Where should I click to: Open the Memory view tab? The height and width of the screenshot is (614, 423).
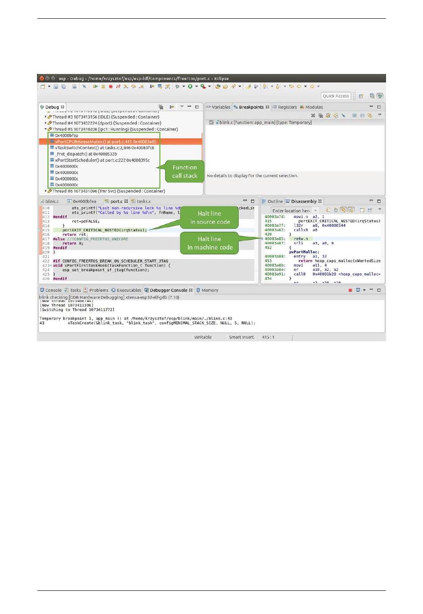tap(209, 290)
